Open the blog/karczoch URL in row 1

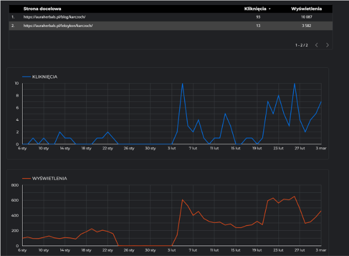click(x=54, y=17)
